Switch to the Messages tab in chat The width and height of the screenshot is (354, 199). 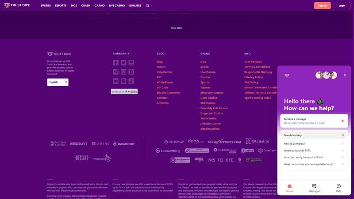point(314,188)
